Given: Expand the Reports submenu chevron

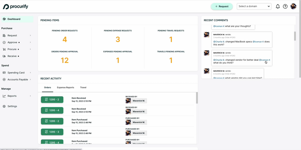Looking at the screenshot, I should (x=31, y=96).
